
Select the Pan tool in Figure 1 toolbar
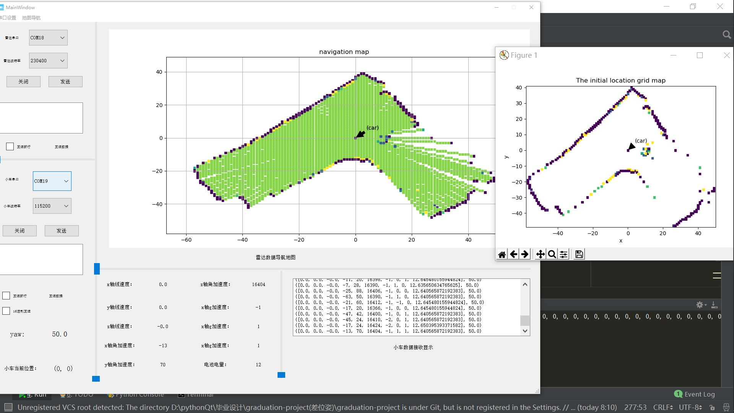coord(540,254)
